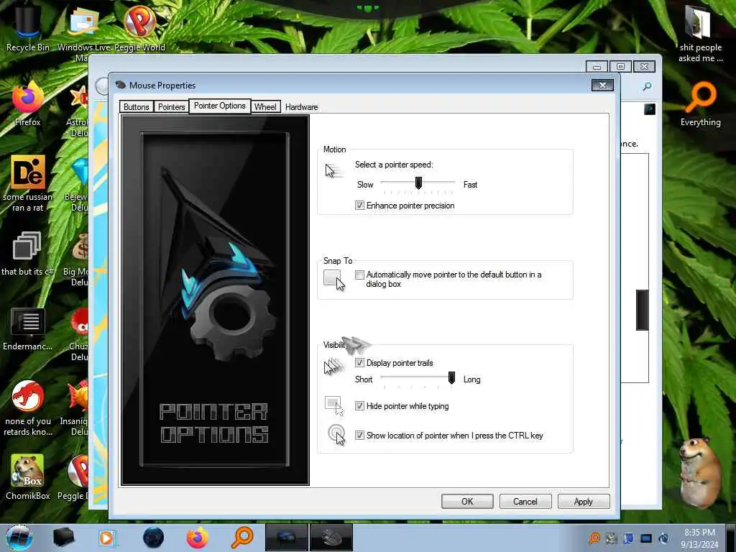The height and width of the screenshot is (552, 736).
Task: Click the black box taskbar icon
Action: [x=63, y=538]
